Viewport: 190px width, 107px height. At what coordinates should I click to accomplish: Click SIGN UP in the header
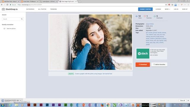tap(185, 9)
